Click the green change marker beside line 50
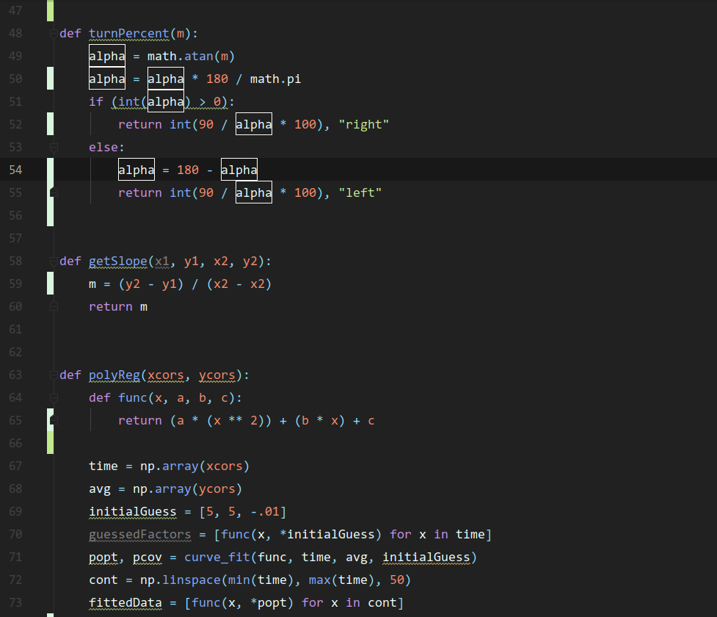This screenshot has width=717, height=617. pos(50,79)
